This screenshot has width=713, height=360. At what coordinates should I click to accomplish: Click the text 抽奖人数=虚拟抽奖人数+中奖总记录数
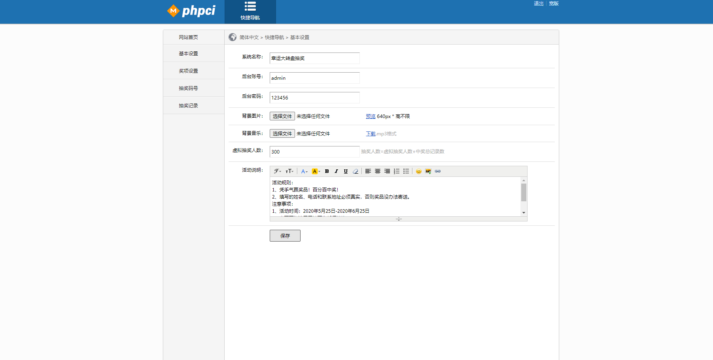tap(403, 152)
